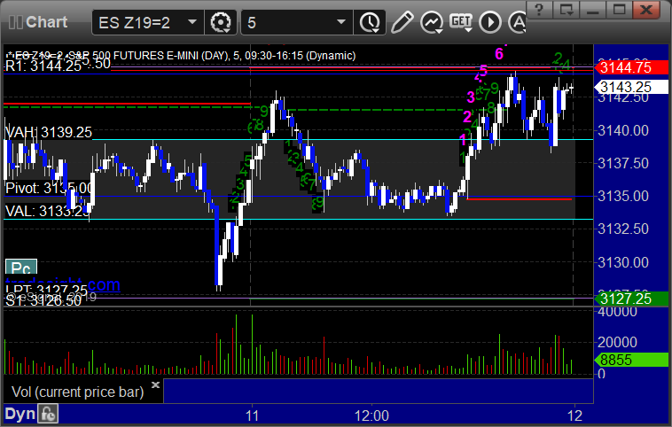This screenshot has height=427, width=672.
Task: Close the Vol study pane with x
Action: pyautogui.click(x=155, y=384)
